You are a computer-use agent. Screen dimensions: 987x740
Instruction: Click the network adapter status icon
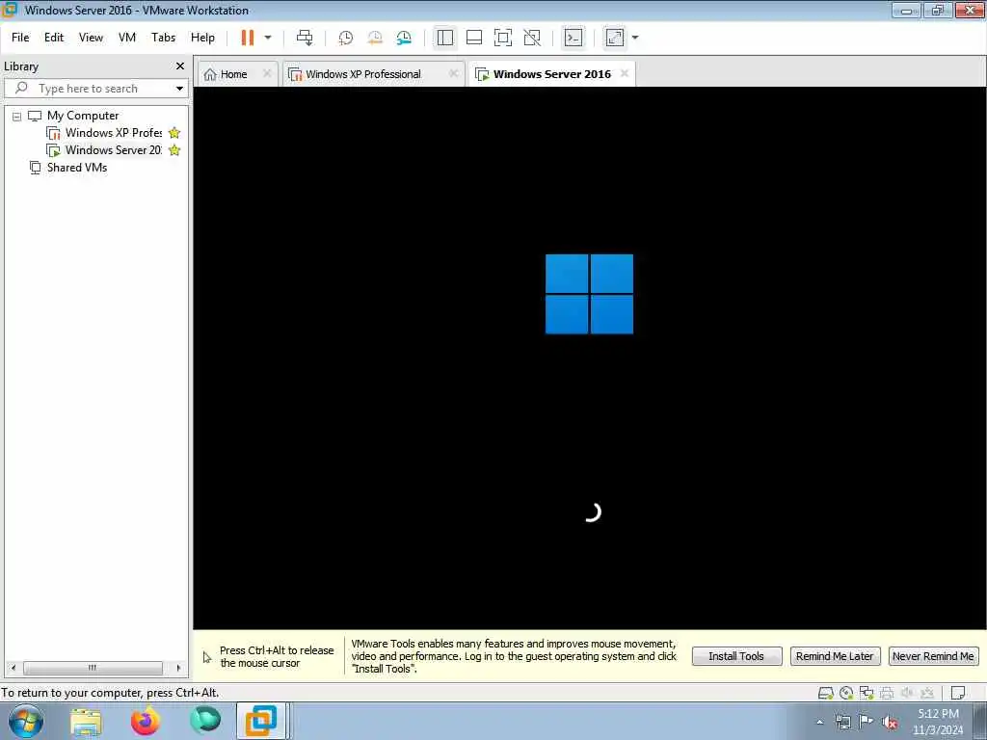pos(867,694)
